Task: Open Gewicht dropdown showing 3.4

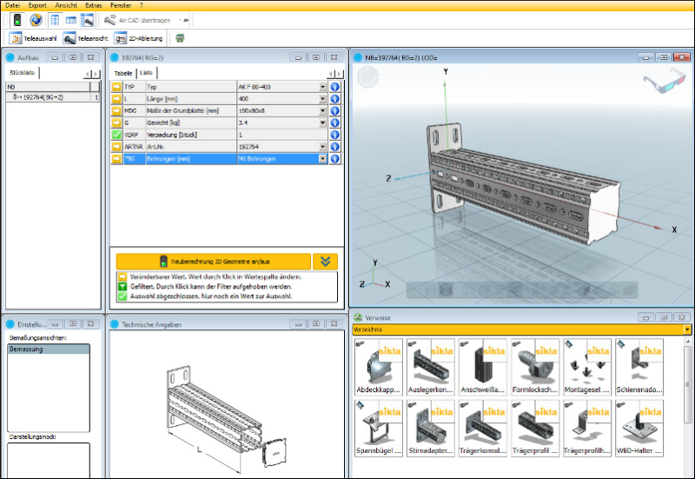Action: [x=322, y=123]
